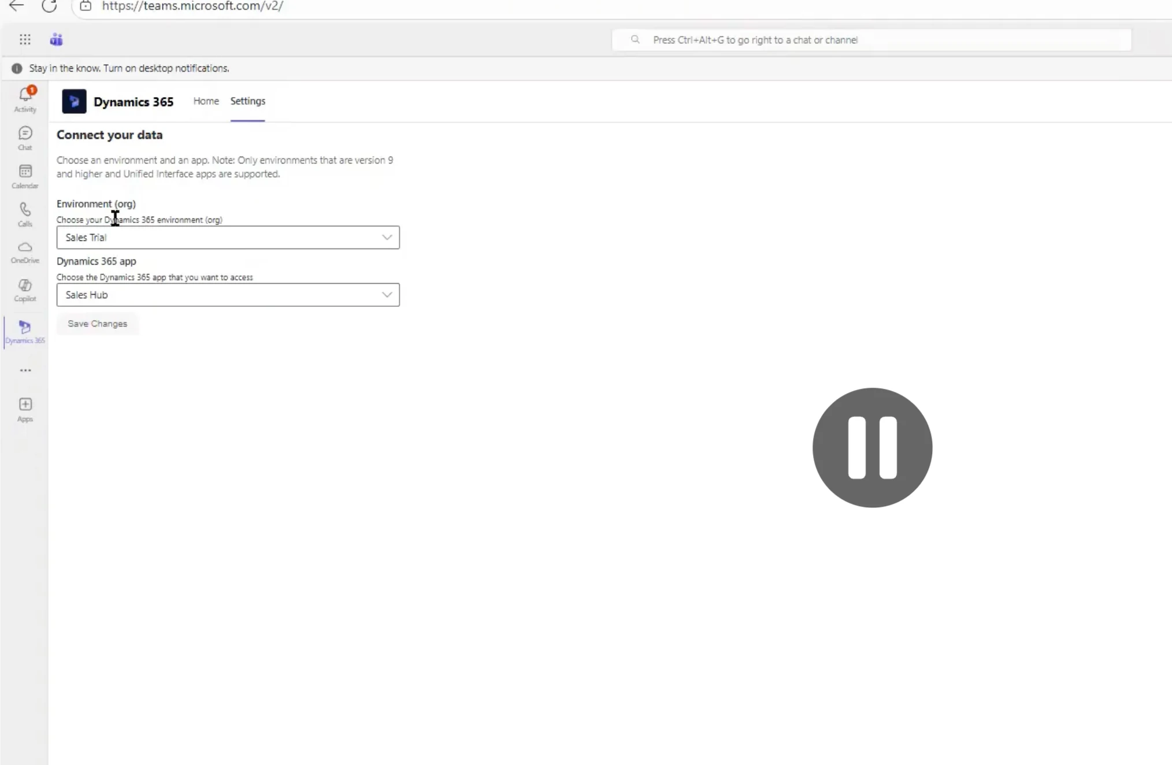Expand chevron beside Sales Trial
1172x765 pixels.
point(387,237)
